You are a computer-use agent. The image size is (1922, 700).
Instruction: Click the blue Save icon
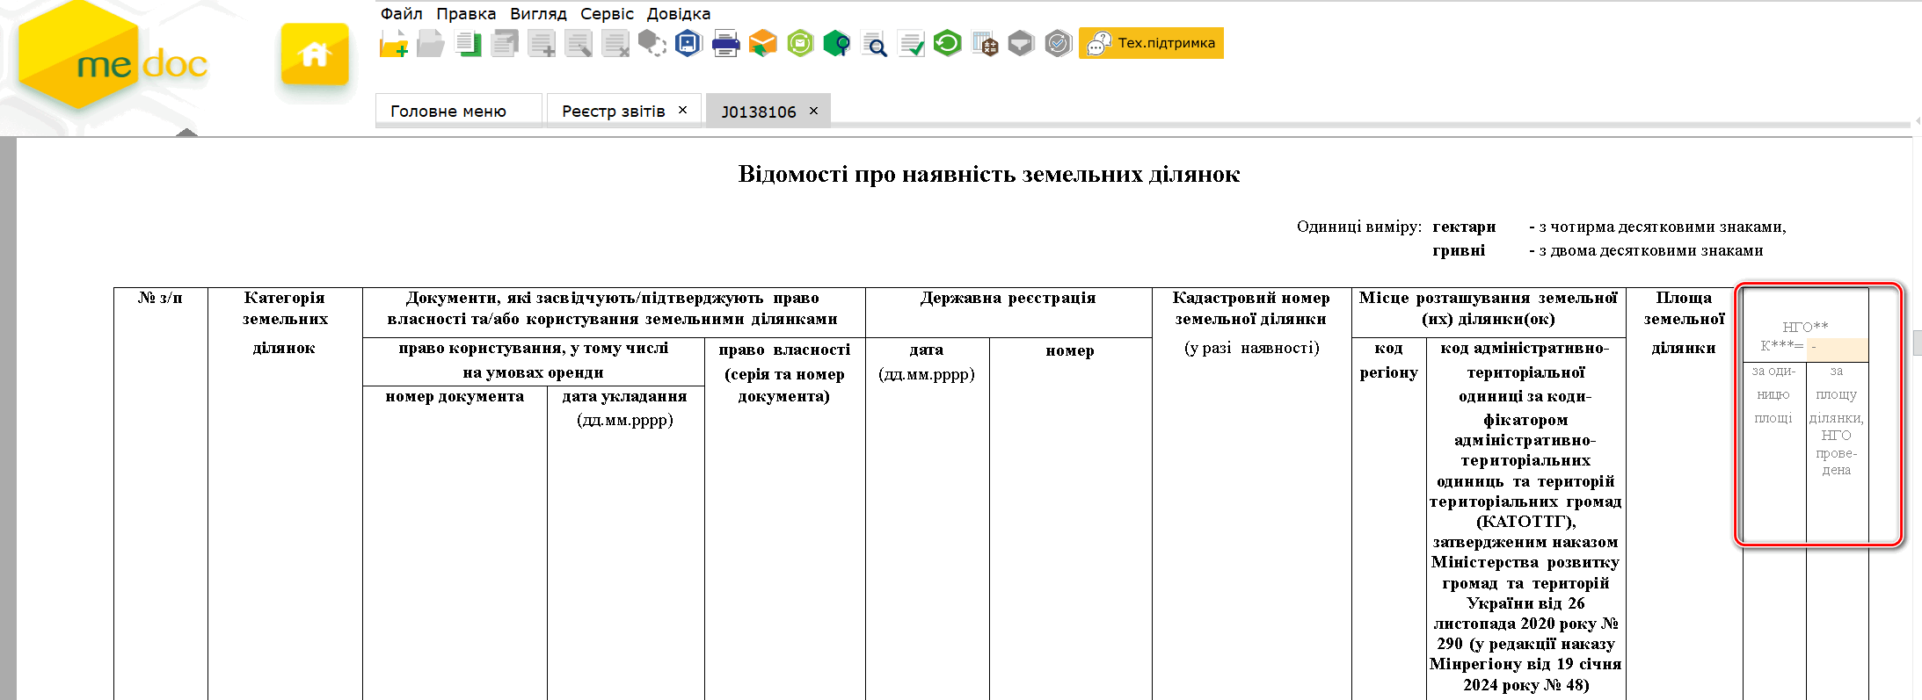point(688,43)
